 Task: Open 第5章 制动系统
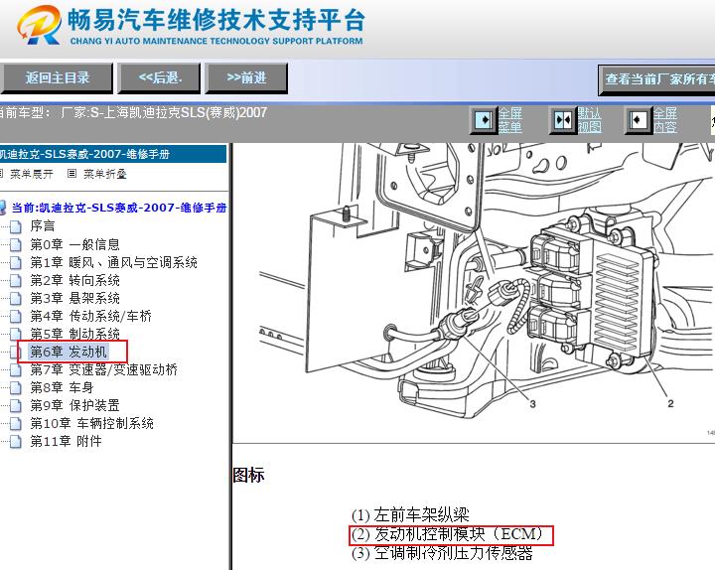tap(74, 335)
